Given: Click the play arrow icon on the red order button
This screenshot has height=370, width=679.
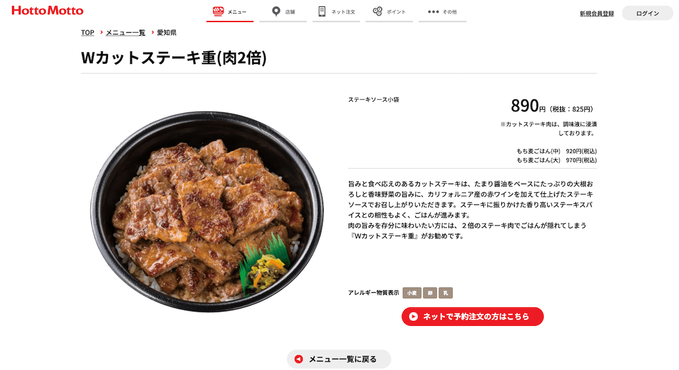Looking at the screenshot, I should pyautogui.click(x=414, y=317).
